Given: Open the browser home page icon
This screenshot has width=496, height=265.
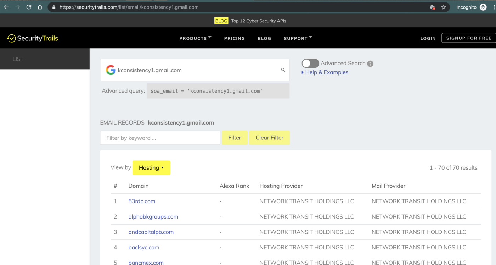Looking at the screenshot, I should tap(40, 7).
